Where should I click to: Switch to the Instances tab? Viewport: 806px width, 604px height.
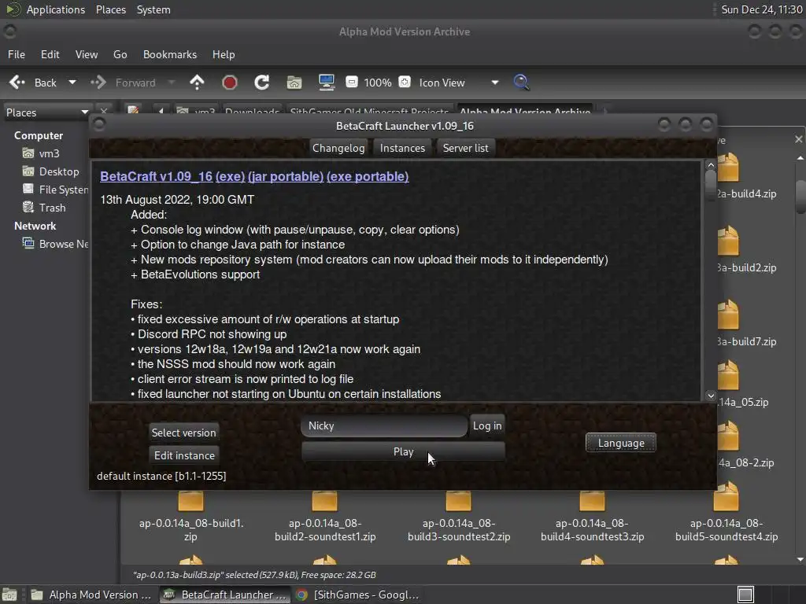(402, 148)
